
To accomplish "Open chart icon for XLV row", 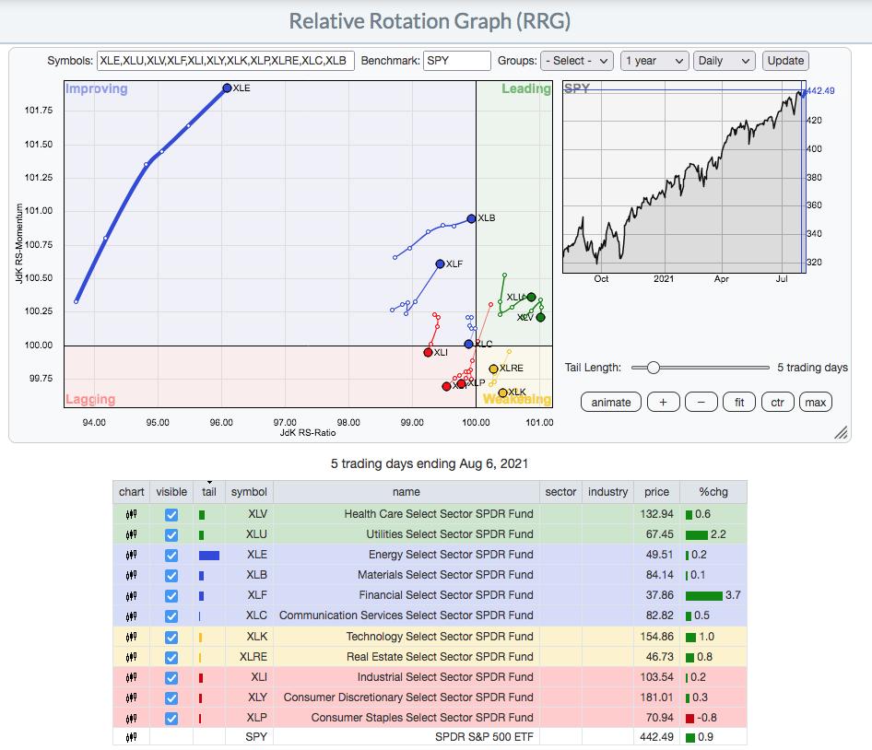I will [x=131, y=514].
